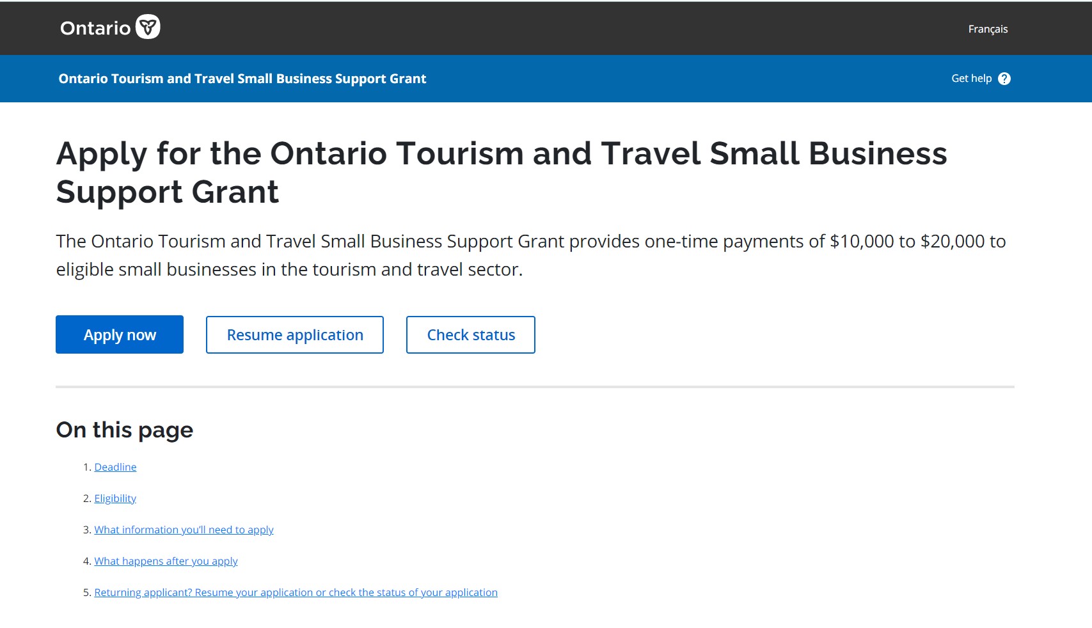Click the Ontario wordmark in header
This screenshot has height=628, width=1092.
coord(95,28)
